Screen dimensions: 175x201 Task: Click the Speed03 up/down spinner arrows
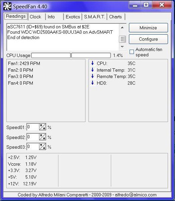[42, 147]
